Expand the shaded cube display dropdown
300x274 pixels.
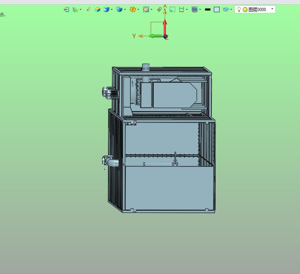click(x=112, y=9)
